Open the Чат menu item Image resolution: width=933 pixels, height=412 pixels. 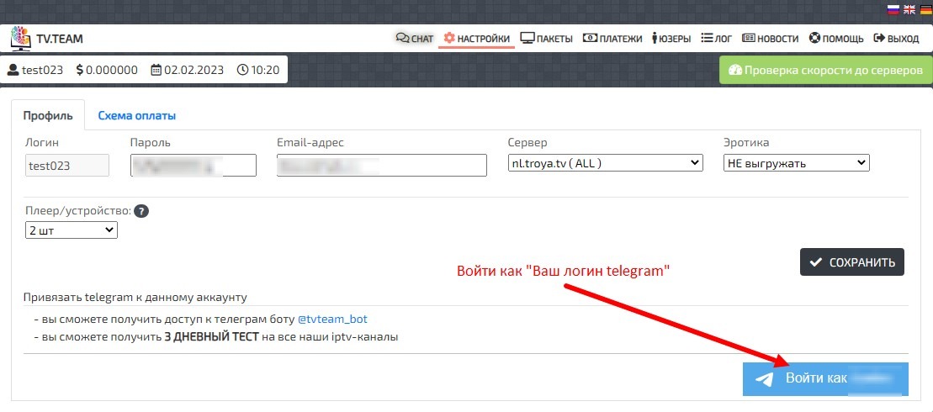click(x=415, y=38)
